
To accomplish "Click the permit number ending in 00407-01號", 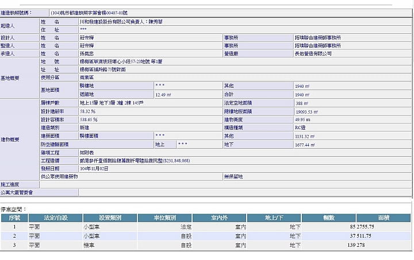I will (89, 13).
